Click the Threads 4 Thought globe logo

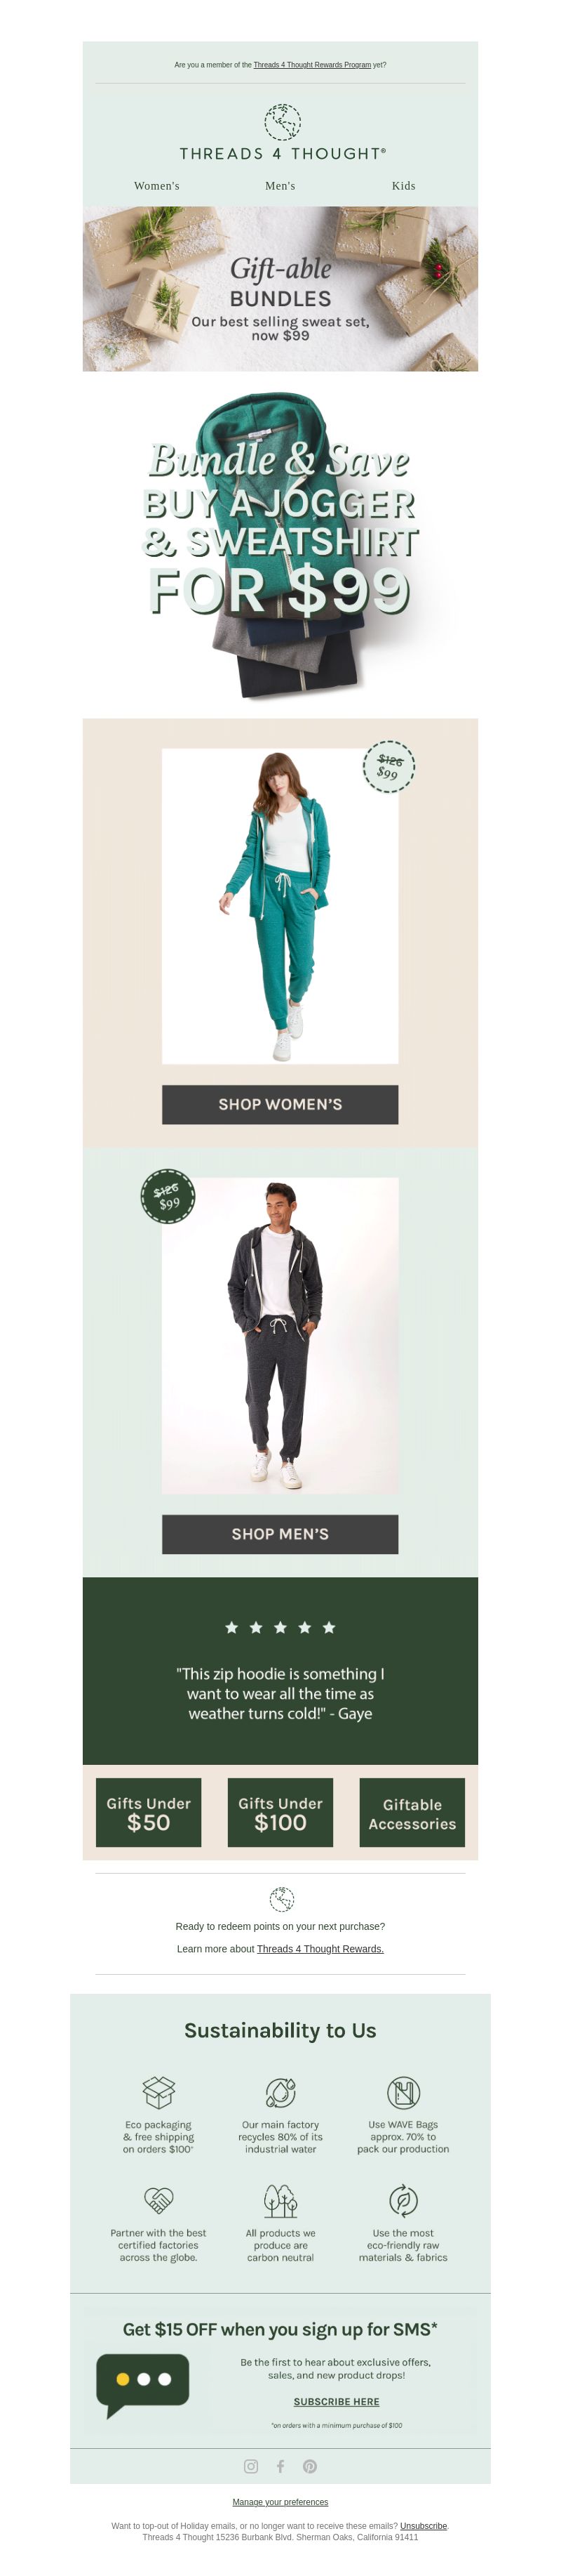click(x=281, y=122)
